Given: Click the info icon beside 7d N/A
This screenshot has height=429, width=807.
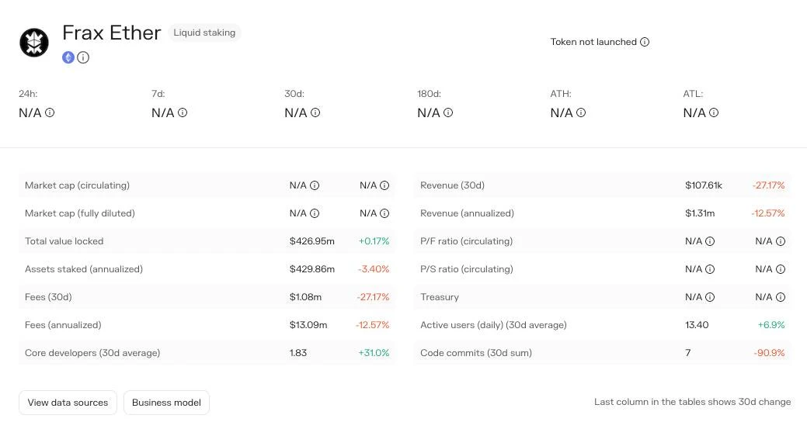Looking at the screenshot, I should [183, 112].
